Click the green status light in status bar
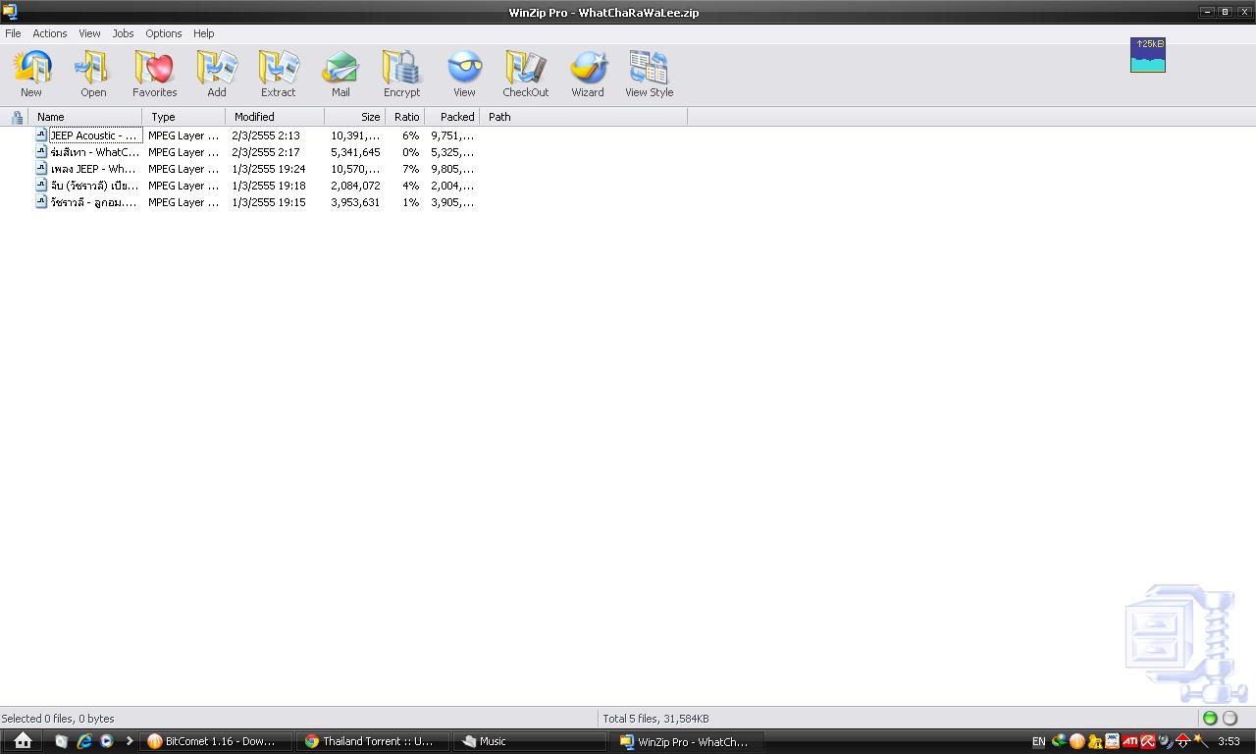The height and width of the screenshot is (754, 1256). (x=1210, y=719)
